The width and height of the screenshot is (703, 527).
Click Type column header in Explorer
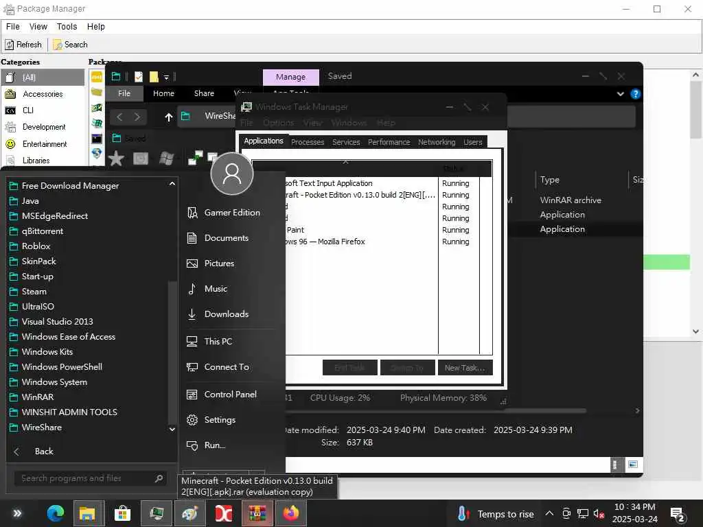coord(550,180)
